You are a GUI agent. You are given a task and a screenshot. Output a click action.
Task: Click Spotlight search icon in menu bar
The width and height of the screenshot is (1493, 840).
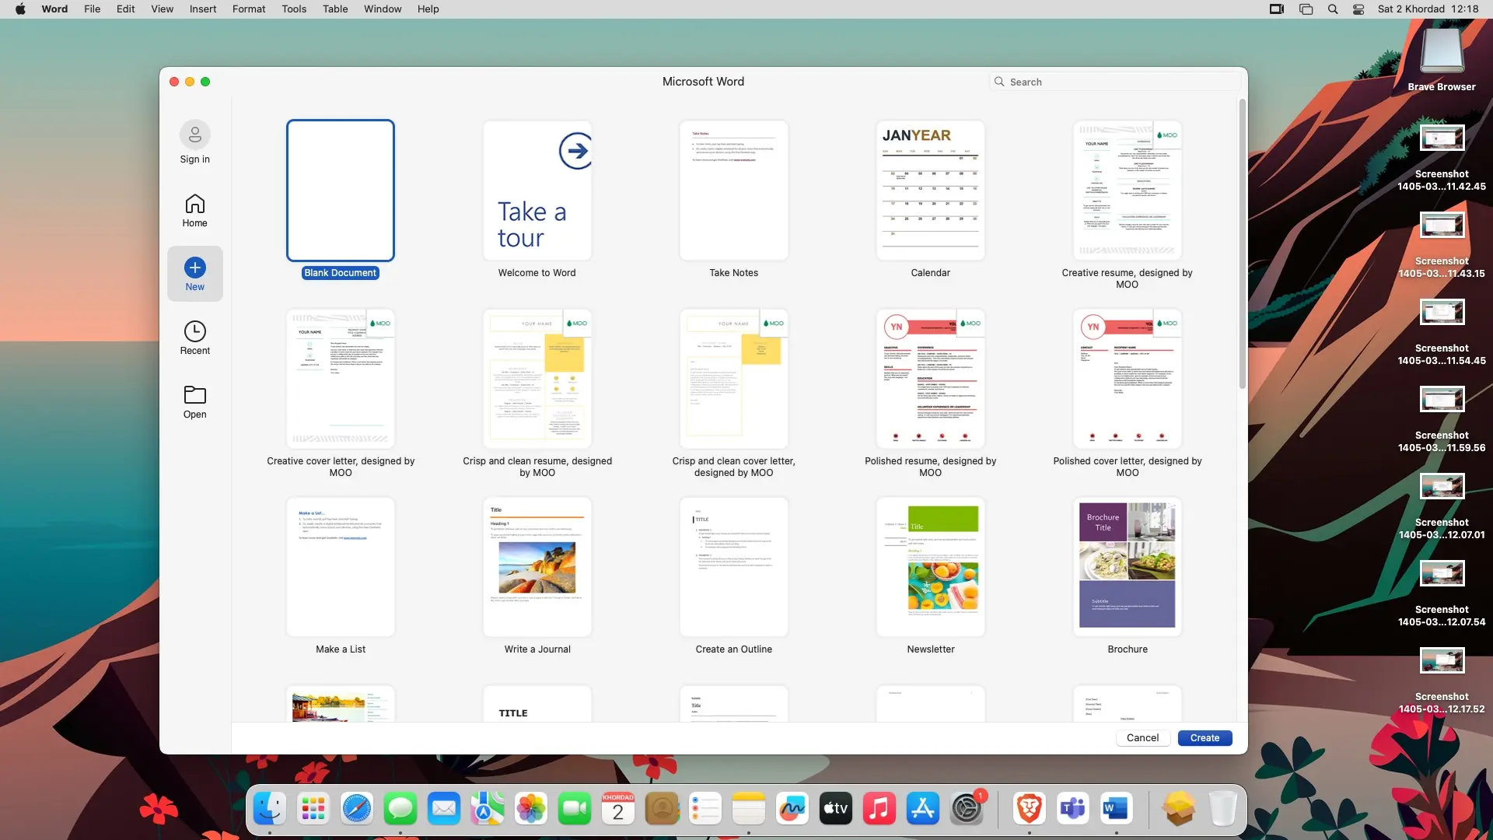[1333, 9]
